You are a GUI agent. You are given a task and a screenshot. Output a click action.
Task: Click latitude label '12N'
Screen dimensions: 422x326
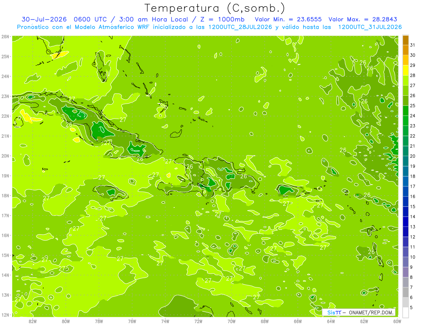5,315
